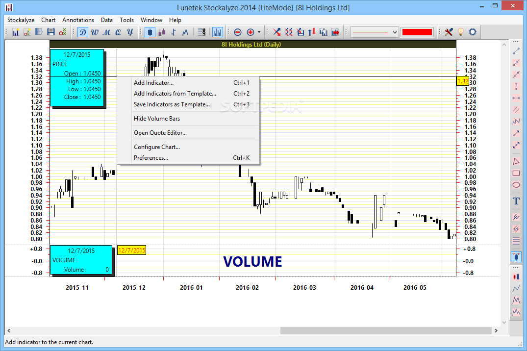Viewport: 527px width, 351px height.
Task: Click the 1.32 yellow price marker
Action: [x=462, y=81]
